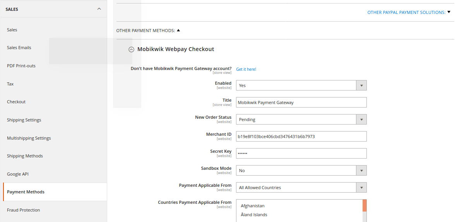Open Payment Applicable From dropdown
Image resolution: width=457 pixels, height=222 pixels.
click(x=301, y=187)
